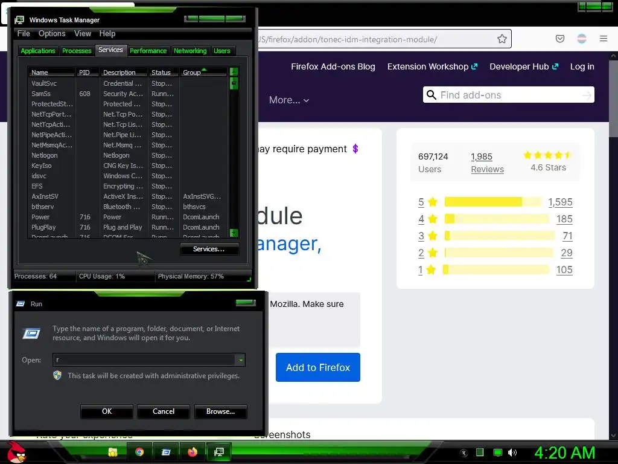
Task: Click the 5-star rating bar
Action: (493, 202)
